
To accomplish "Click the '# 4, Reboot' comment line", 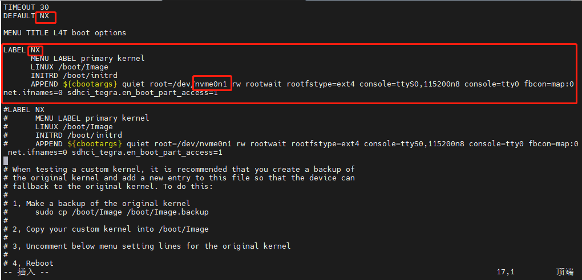I will point(28,263).
